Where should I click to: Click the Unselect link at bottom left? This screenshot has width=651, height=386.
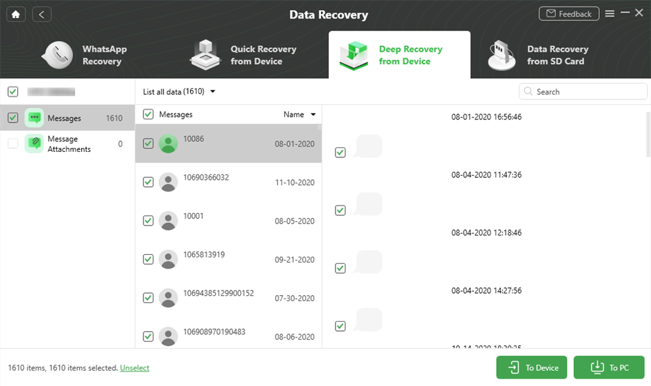pyautogui.click(x=134, y=367)
